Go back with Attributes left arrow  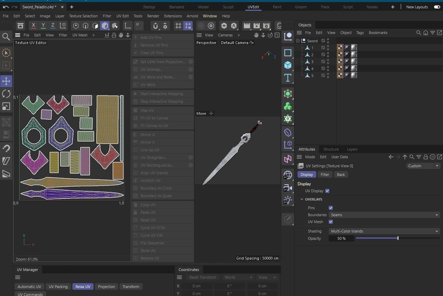point(391,157)
